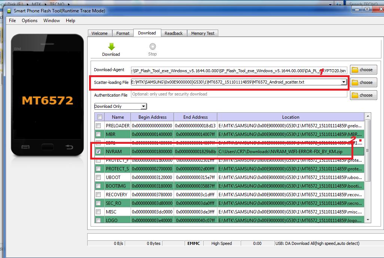Expand the Scatter-loading File dropdown arrow
The height and width of the screenshot is (258, 384).
tap(344, 82)
